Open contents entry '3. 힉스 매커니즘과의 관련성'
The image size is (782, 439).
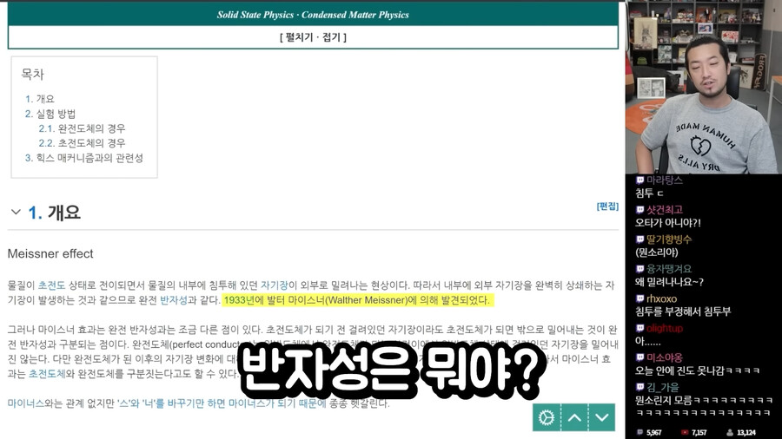point(84,158)
